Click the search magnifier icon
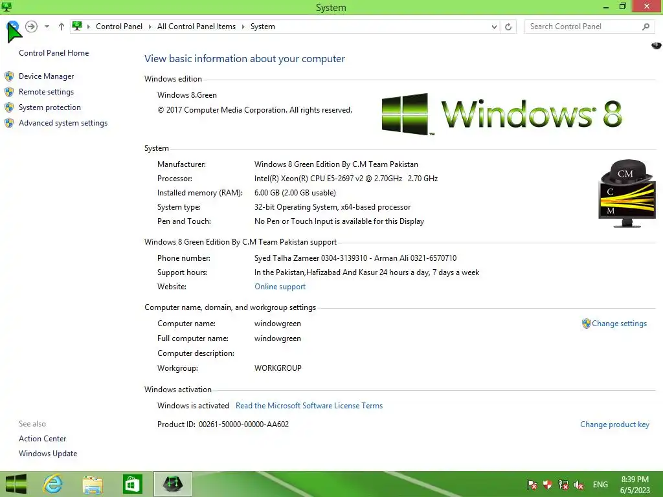Screen dimensions: 663x497 coord(646,27)
